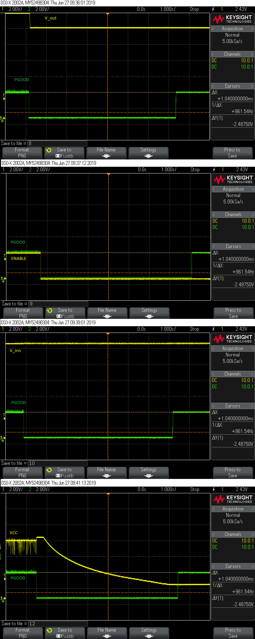Image resolution: width=255 pixels, height=639 pixels.
Task: Click the orange trigger position triangle in VCC capture
Action: coord(108,494)
